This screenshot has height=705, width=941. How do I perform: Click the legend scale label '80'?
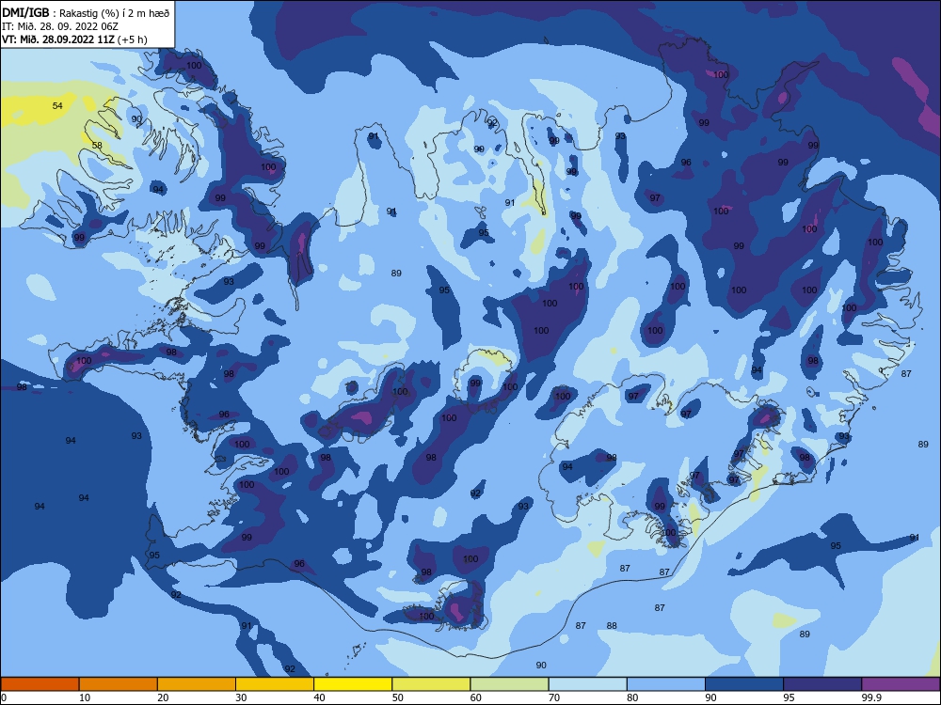point(632,697)
